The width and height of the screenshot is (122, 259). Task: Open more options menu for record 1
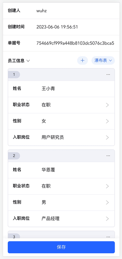pos(108,75)
